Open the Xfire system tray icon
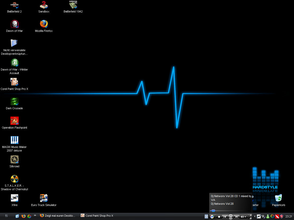The height and width of the screenshot is (220, 294). [259, 216]
